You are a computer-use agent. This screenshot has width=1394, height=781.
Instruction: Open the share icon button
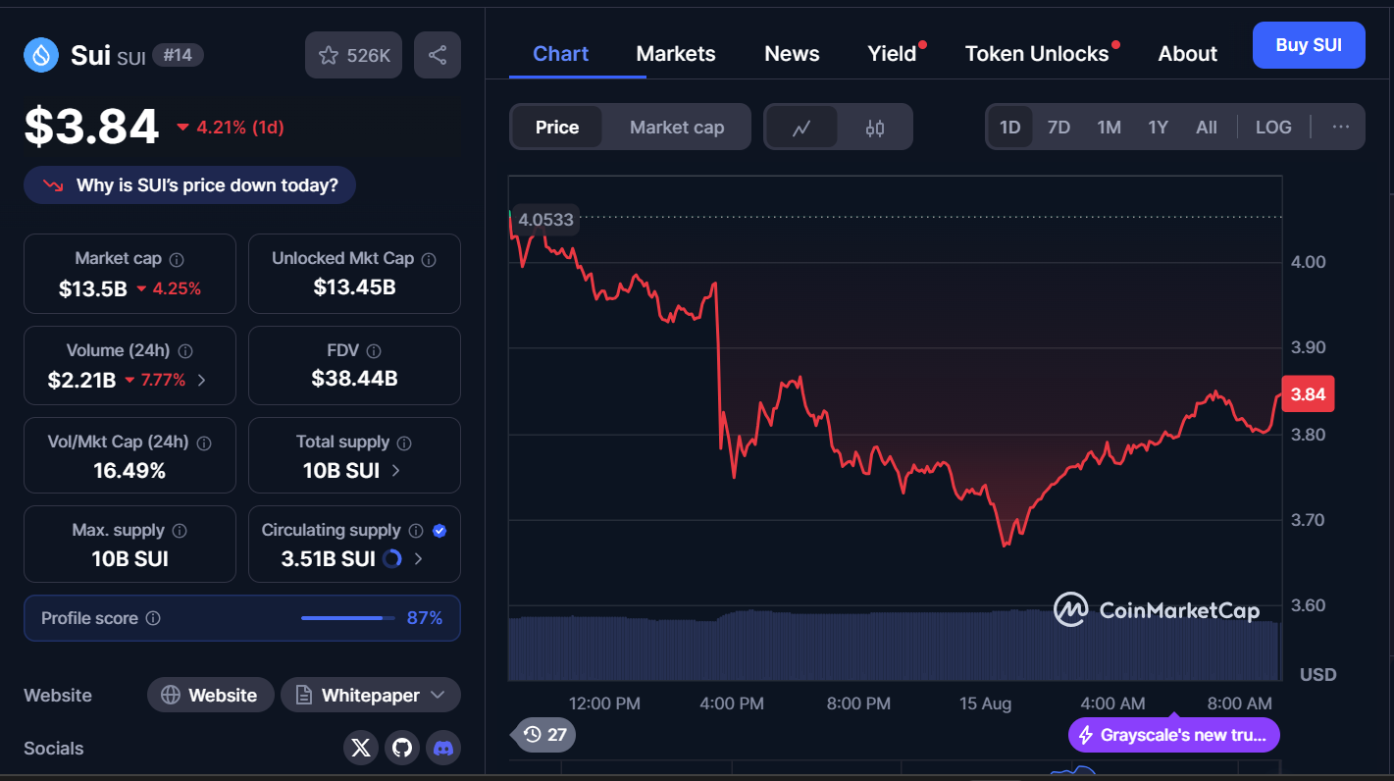pyautogui.click(x=438, y=55)
